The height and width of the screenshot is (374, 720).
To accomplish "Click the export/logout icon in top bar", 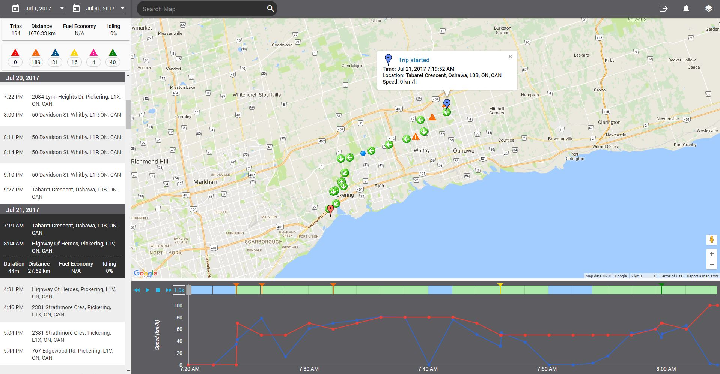I will click(663, 9).
